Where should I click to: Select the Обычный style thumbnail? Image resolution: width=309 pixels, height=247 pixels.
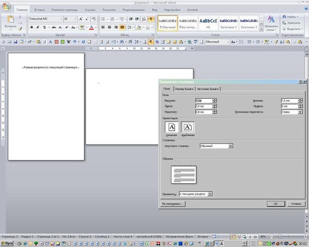pos(168,23)
